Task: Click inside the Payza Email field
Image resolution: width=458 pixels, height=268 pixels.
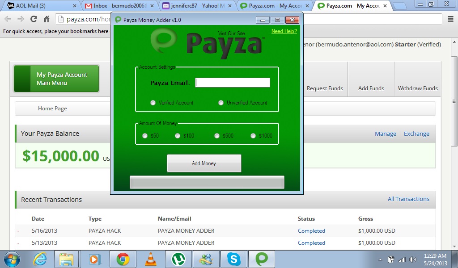Action: pos(232,82)
